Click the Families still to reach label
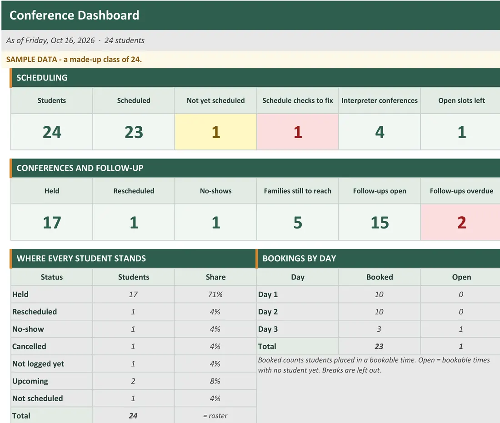The height and width of the screenshot is (423, 500). point(298,191)
